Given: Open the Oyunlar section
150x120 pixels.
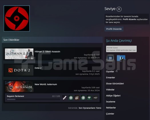Looking at the screenshot, I should pyautogui.click(x=110, y=71).
